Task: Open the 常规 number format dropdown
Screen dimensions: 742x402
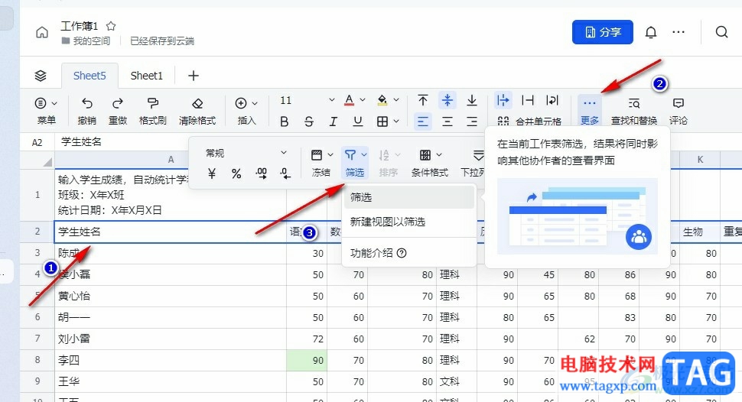Action: pyautogui.click(x=246, y=153)
